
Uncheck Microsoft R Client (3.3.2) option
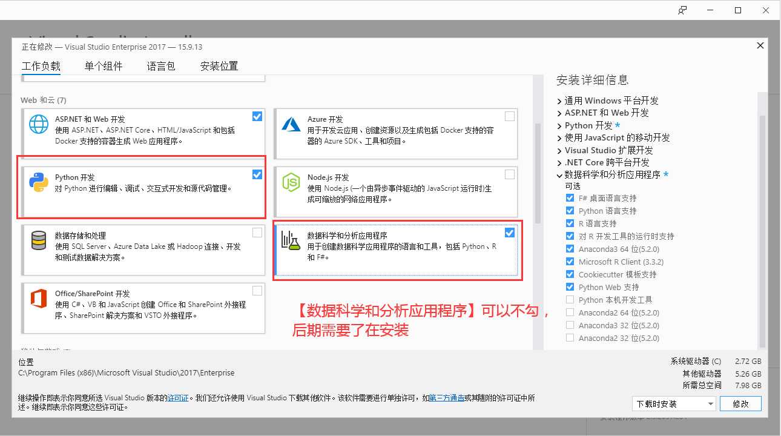click(570, 262)
